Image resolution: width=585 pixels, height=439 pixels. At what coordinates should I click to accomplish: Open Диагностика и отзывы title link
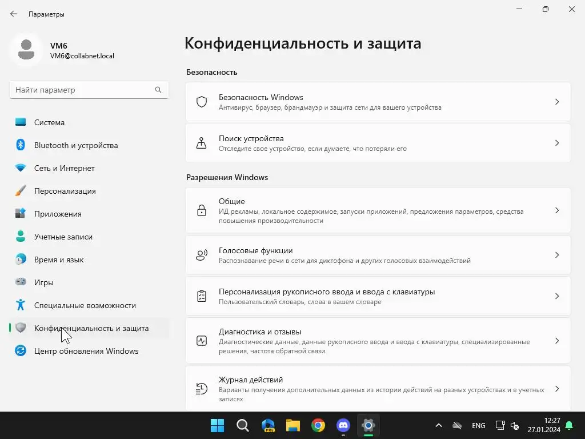pyautogui.click(x=260, y=332)
